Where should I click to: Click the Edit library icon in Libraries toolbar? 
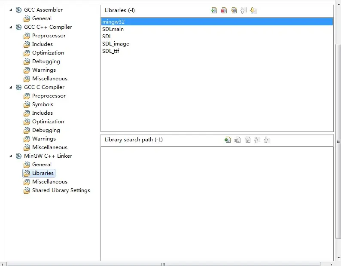(234, 10)
